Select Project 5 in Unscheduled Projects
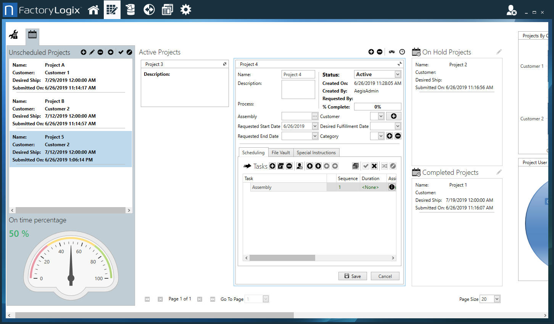554x324 pixels. [x=71, y=148]
